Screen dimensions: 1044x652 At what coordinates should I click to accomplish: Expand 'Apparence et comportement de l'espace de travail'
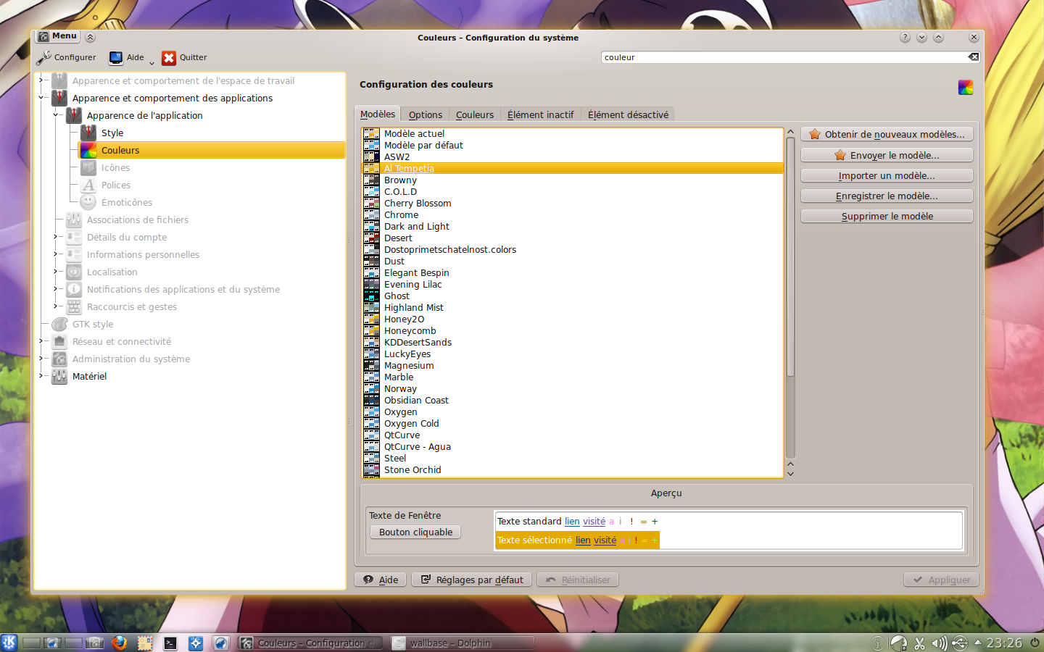tap(41, 80)
